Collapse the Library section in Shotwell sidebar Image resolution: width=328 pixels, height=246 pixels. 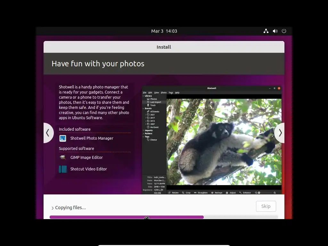[x=143, y=96]
